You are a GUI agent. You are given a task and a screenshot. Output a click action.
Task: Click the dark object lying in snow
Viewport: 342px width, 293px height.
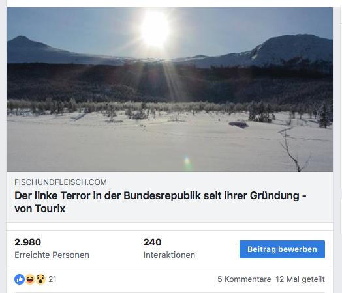click(x=239, y=125)
